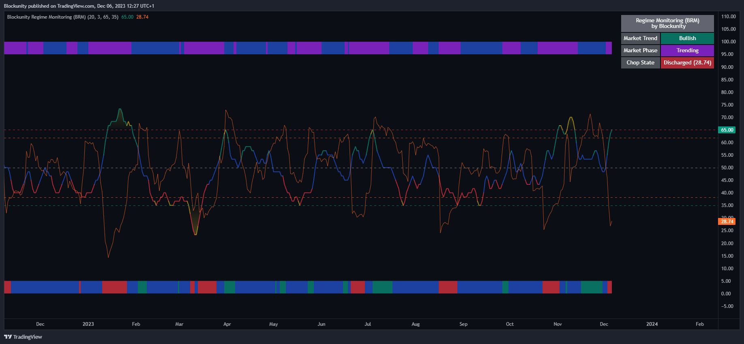Screen dimensions: 744x344
Task: Click the 75.00 level on price axis
Action: [727, 105]
